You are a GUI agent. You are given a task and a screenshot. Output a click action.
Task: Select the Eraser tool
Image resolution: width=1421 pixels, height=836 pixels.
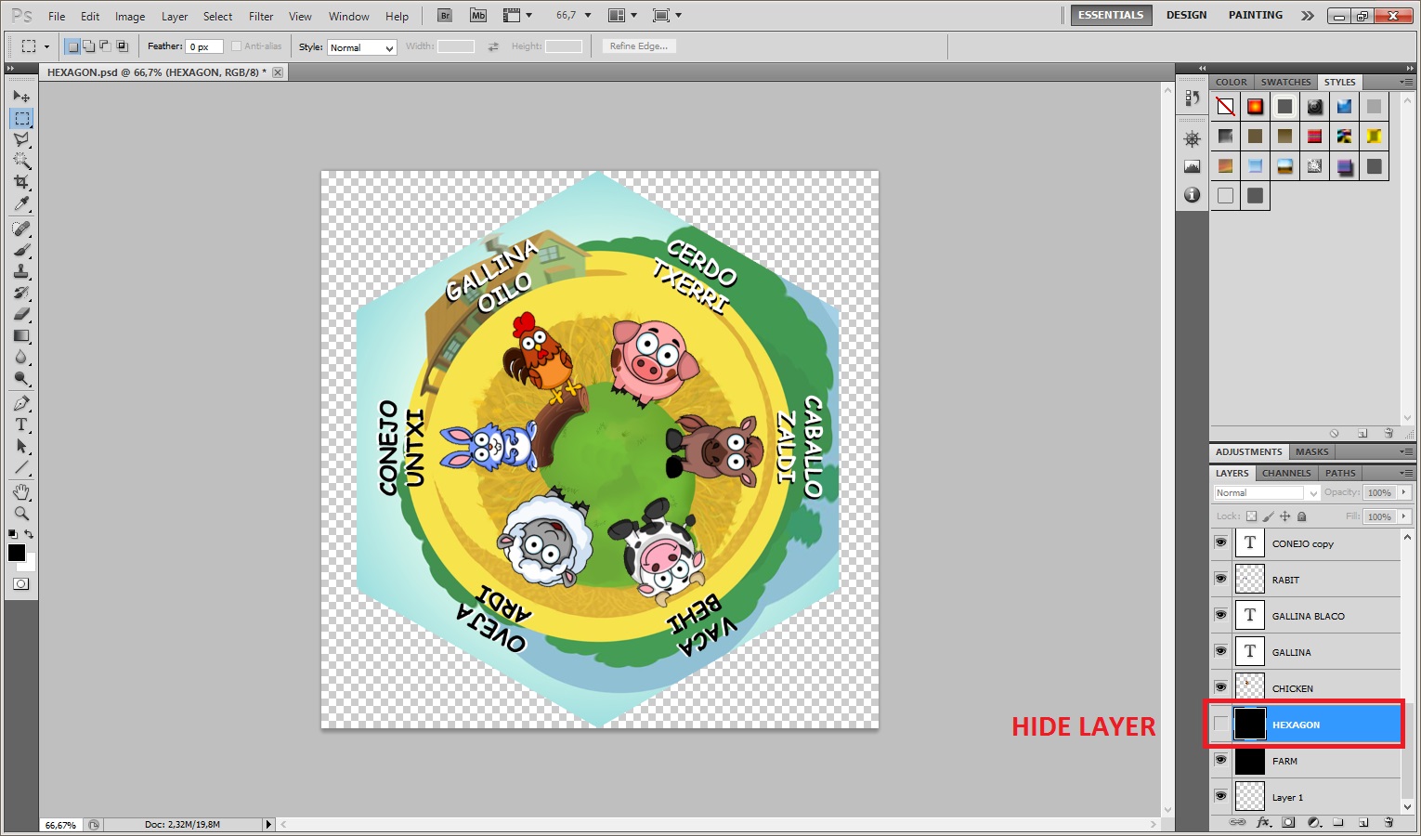pos(21,314)
